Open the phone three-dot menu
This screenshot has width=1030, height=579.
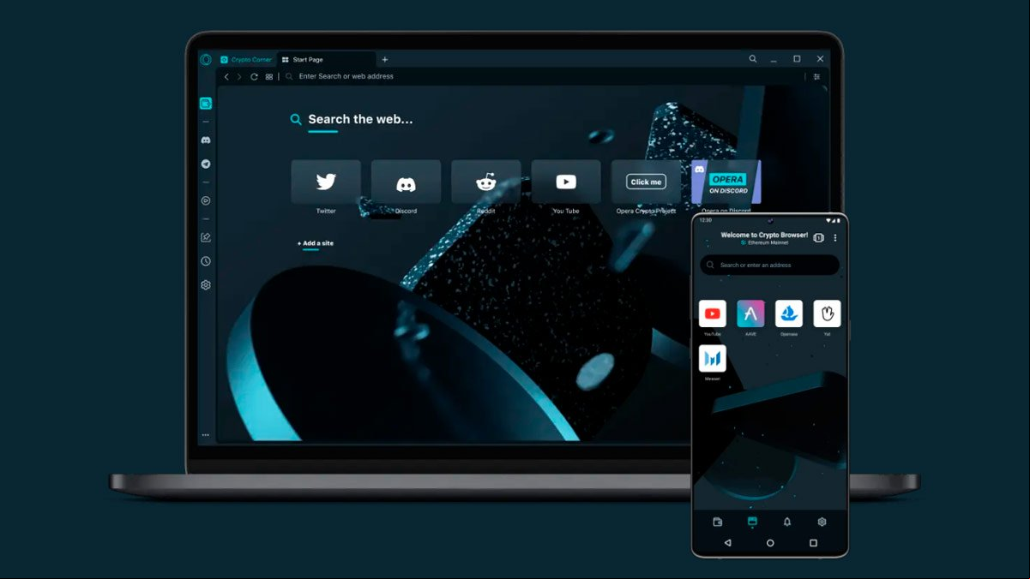[835, 237]
